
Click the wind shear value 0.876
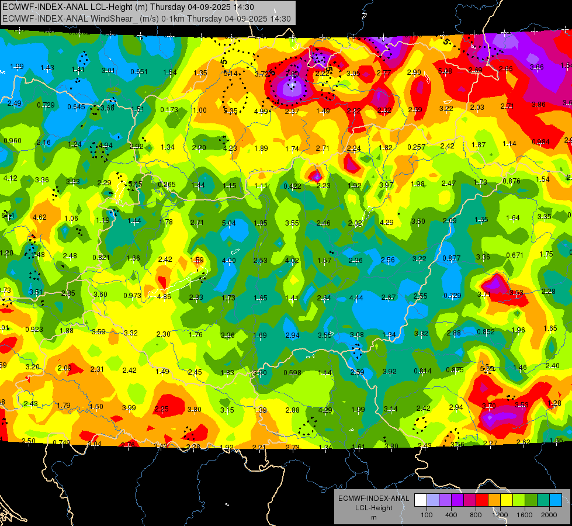(511, 181)
